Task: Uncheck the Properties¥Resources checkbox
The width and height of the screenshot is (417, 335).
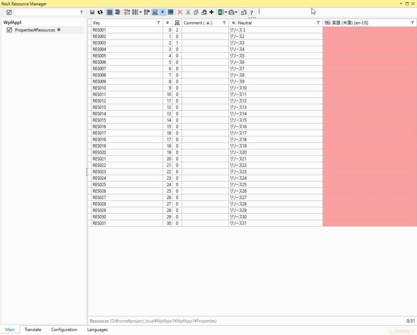Action: click(9, 30)
